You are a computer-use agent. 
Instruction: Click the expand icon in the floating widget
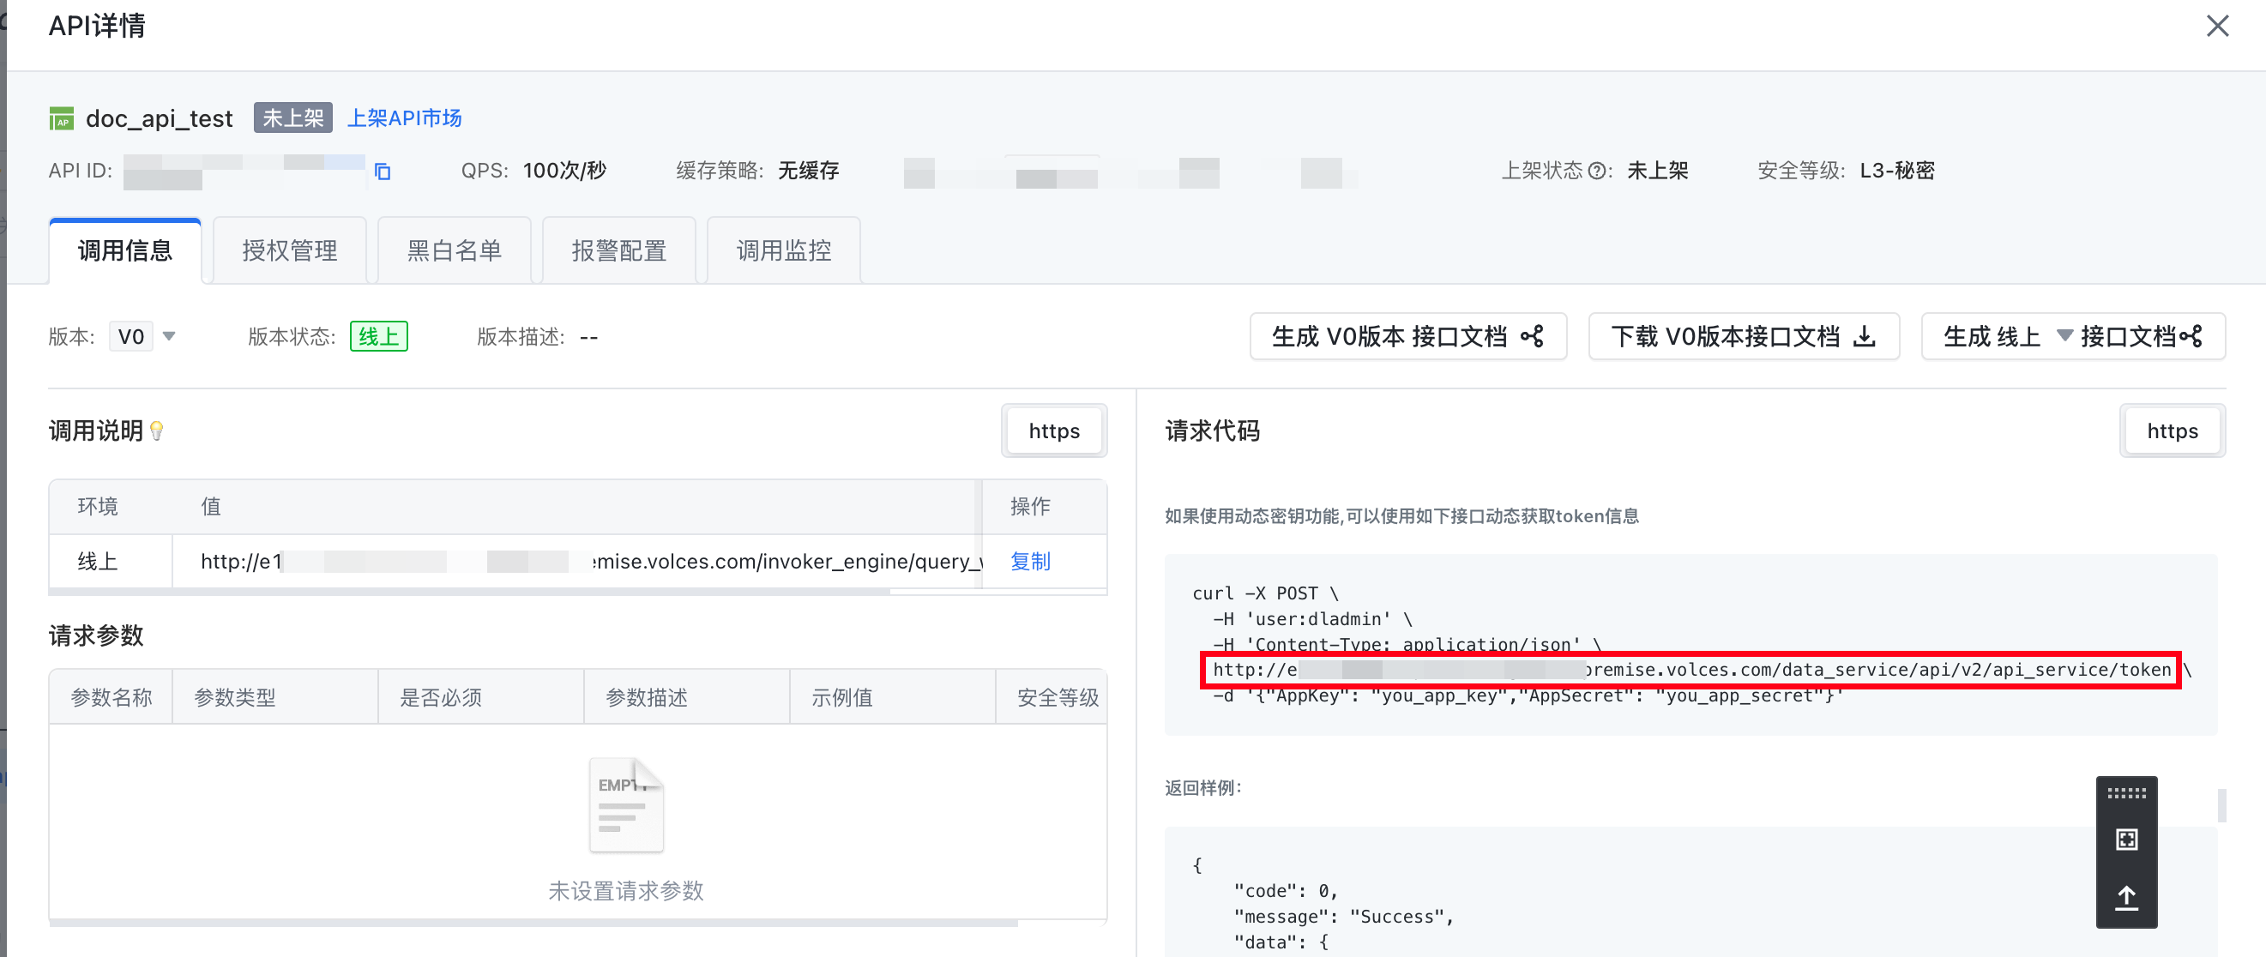click(2126, 840)
